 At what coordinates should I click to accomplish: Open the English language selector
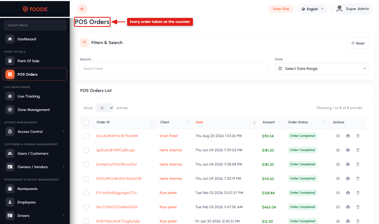313,9
